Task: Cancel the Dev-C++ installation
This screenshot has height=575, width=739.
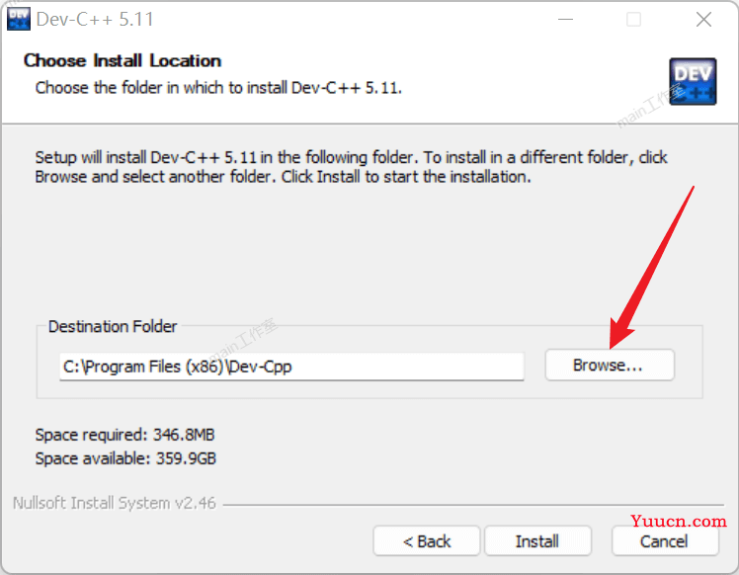Action: [x=665, y=541]
